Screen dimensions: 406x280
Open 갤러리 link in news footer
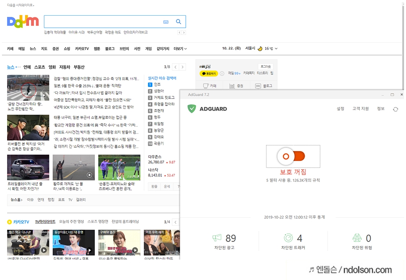(81, 200)
